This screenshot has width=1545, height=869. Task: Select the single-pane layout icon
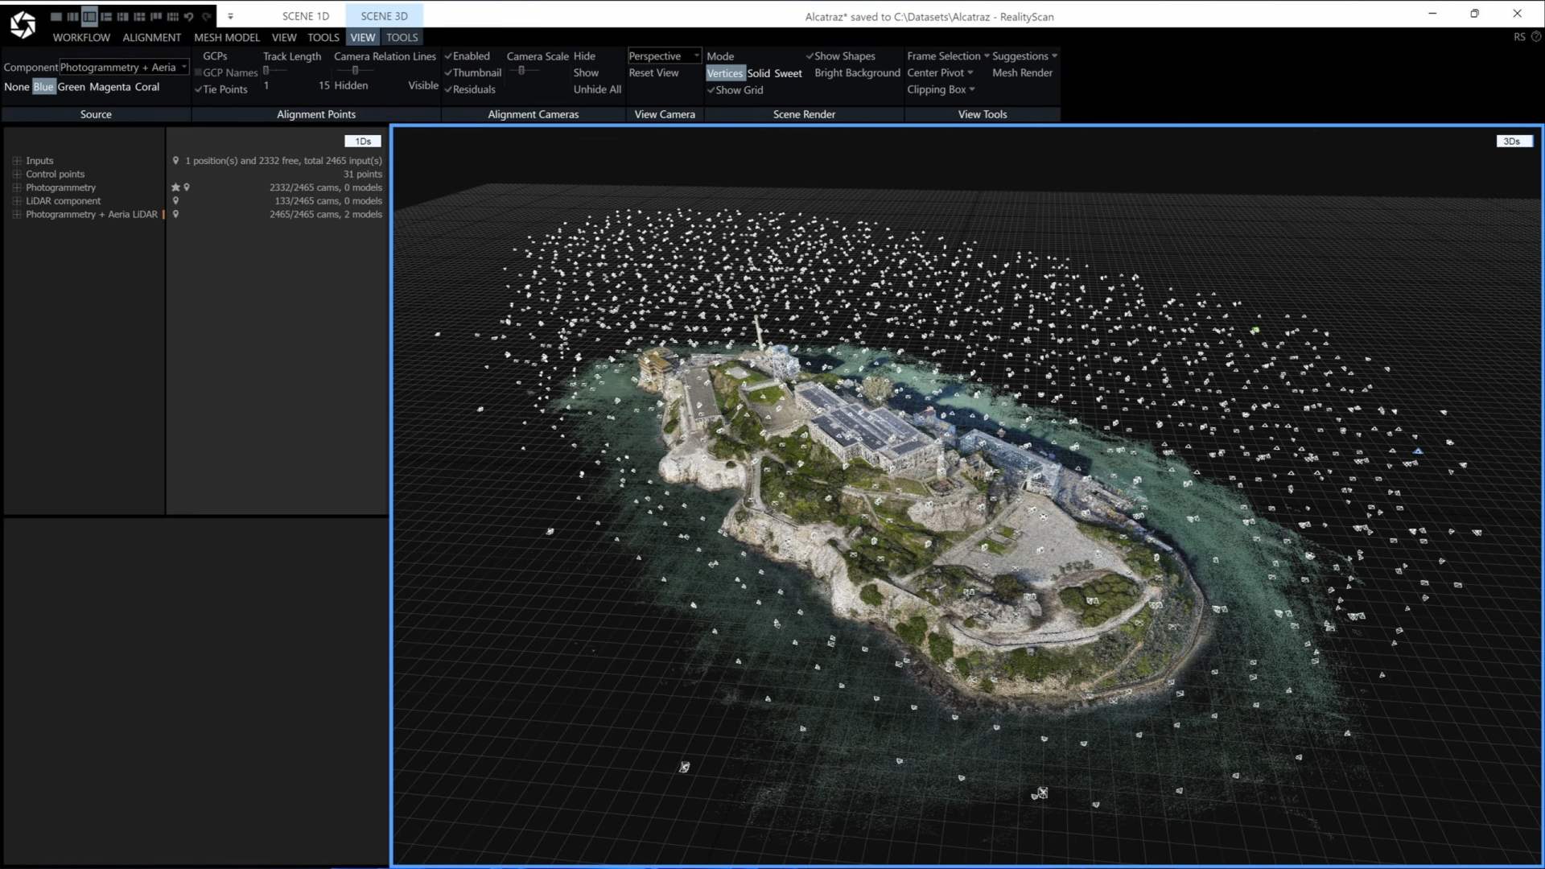click(x=57, y=16)
